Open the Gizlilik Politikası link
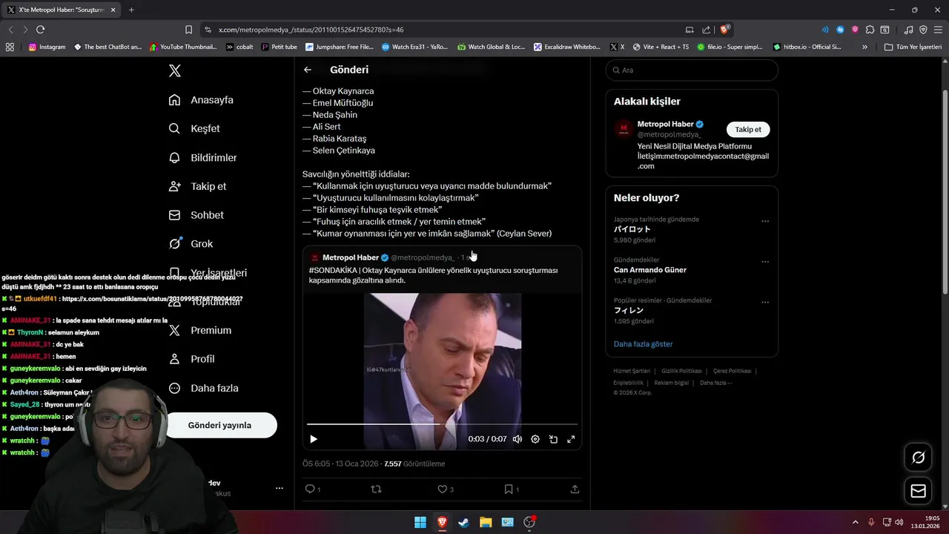The height and width of the screenshot is (534, 949). [x=681, y=371]
